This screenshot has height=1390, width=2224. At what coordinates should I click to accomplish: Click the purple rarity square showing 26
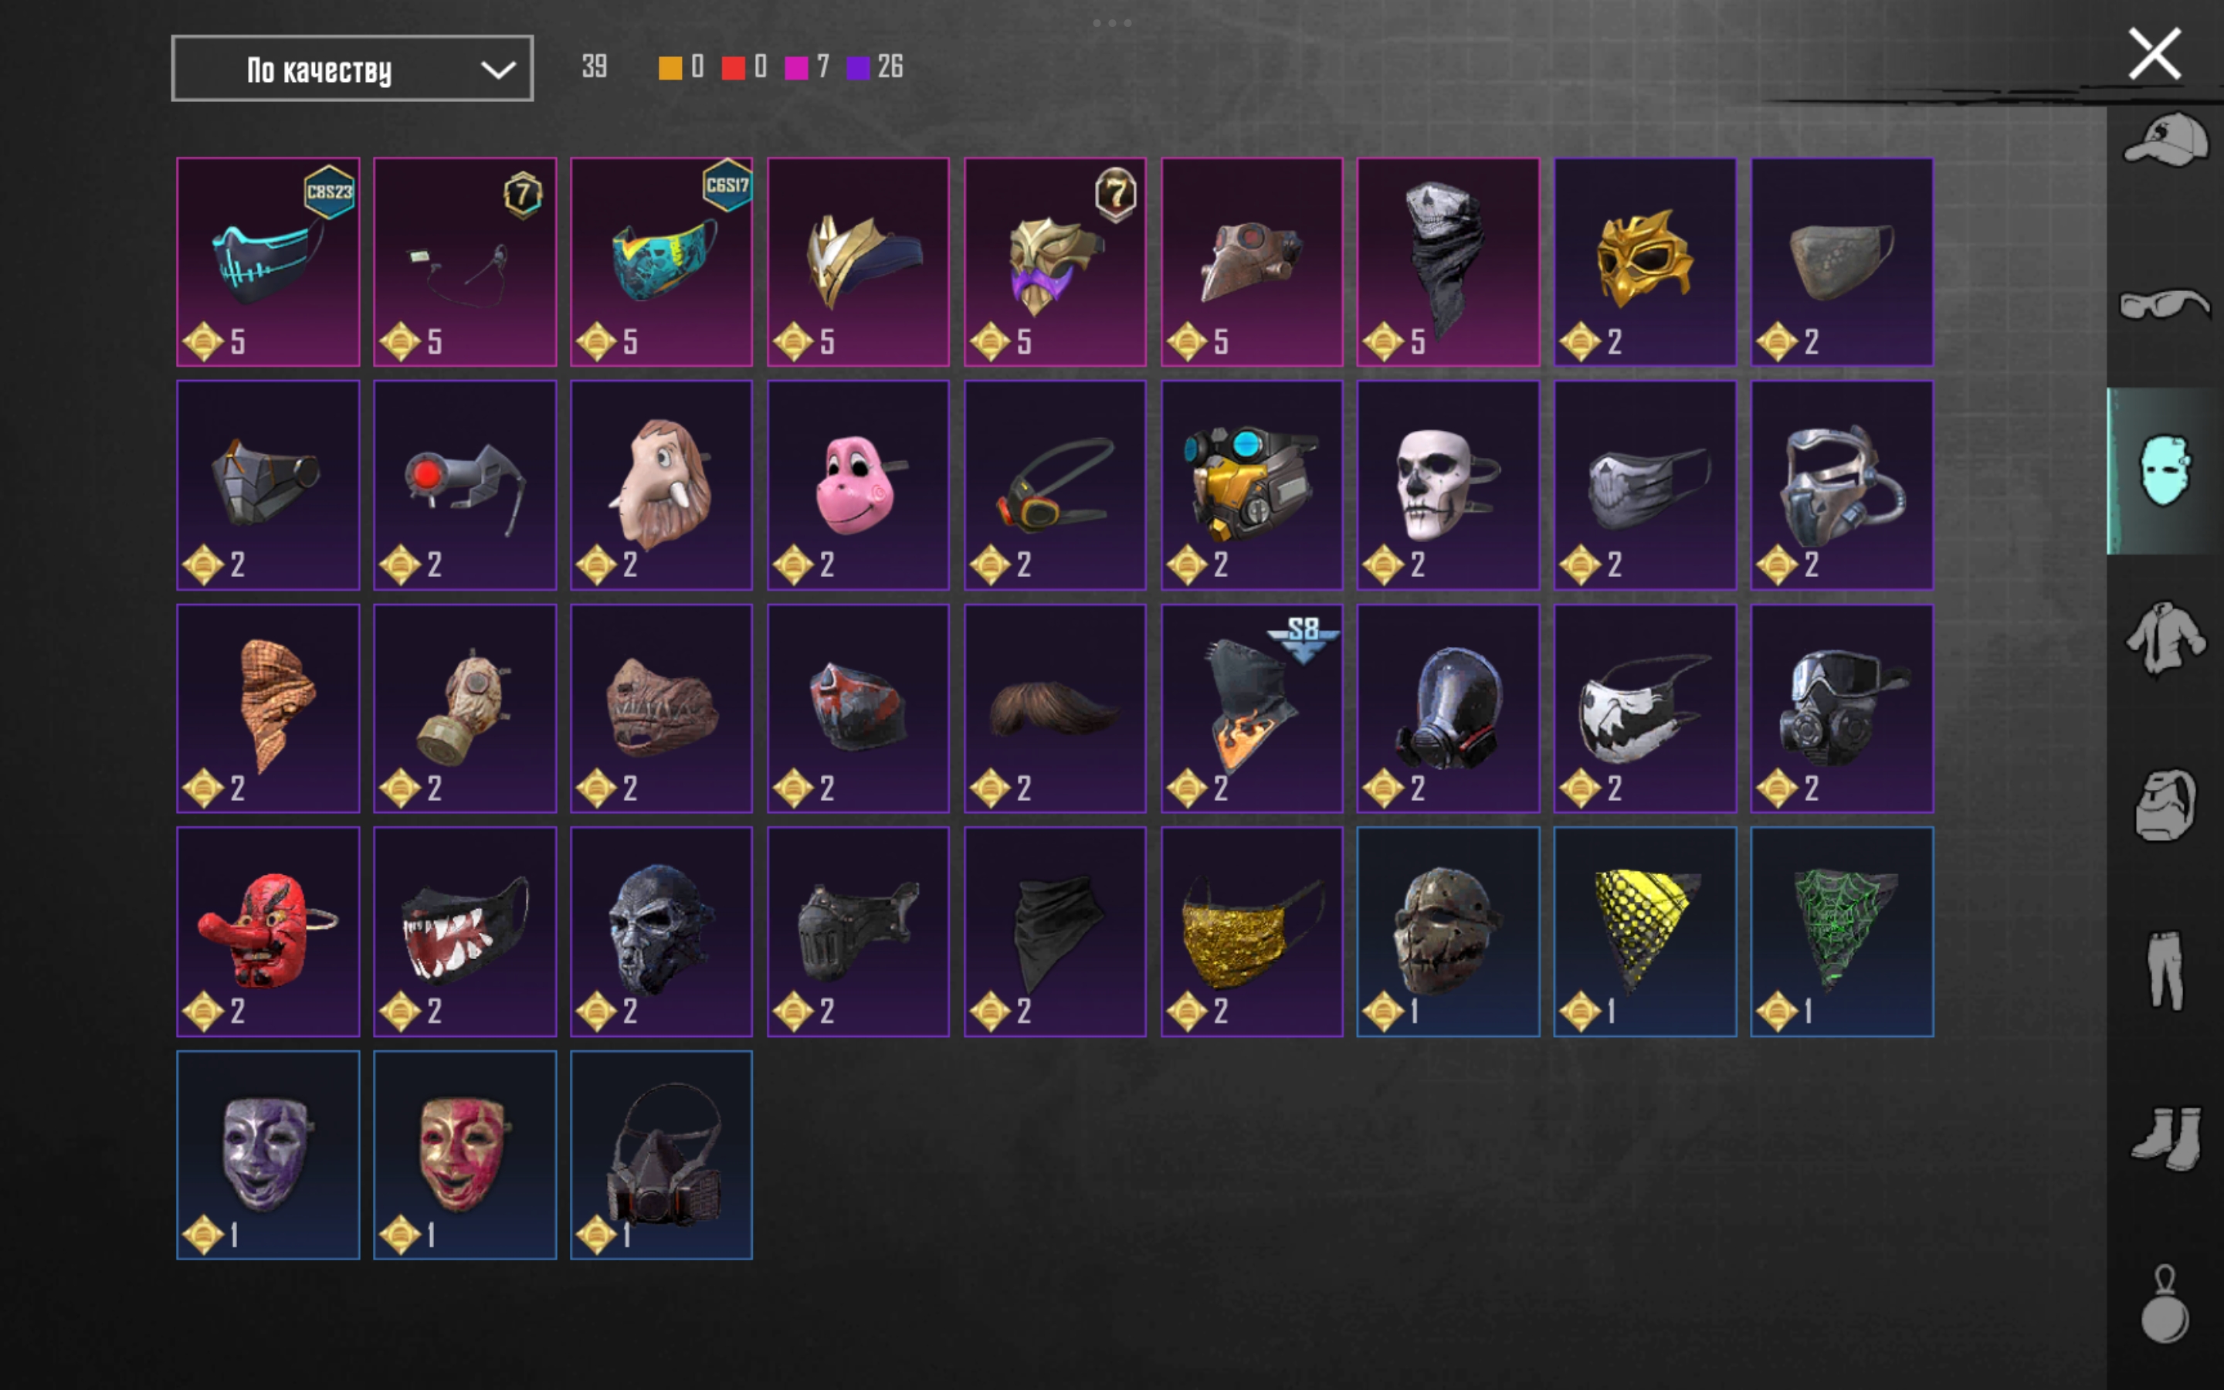click(859, 67)
